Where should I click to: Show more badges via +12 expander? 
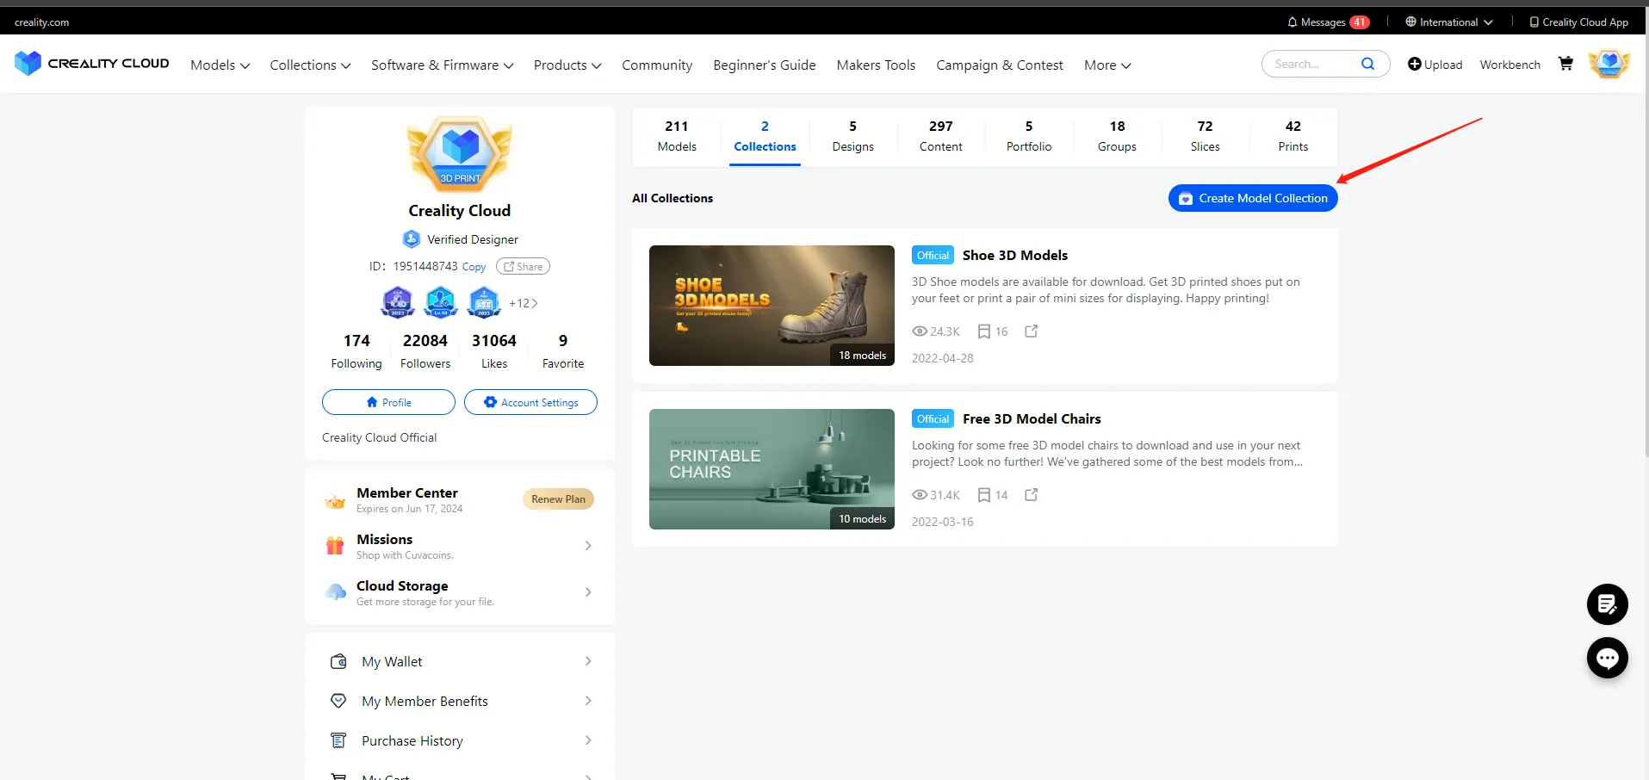pyautogui.click(x=523, y=303)
